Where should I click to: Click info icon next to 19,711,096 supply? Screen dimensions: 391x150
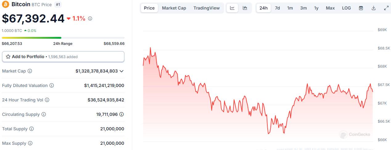click(122, 114)
